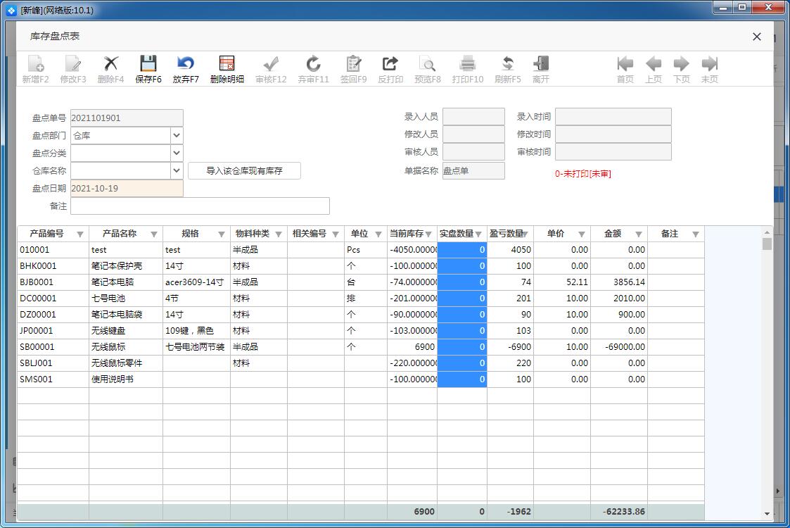Click the 盘点单号 field 2021101901
Image resolution: width=790 pixels, height=528 pixels.
[127, 118]
